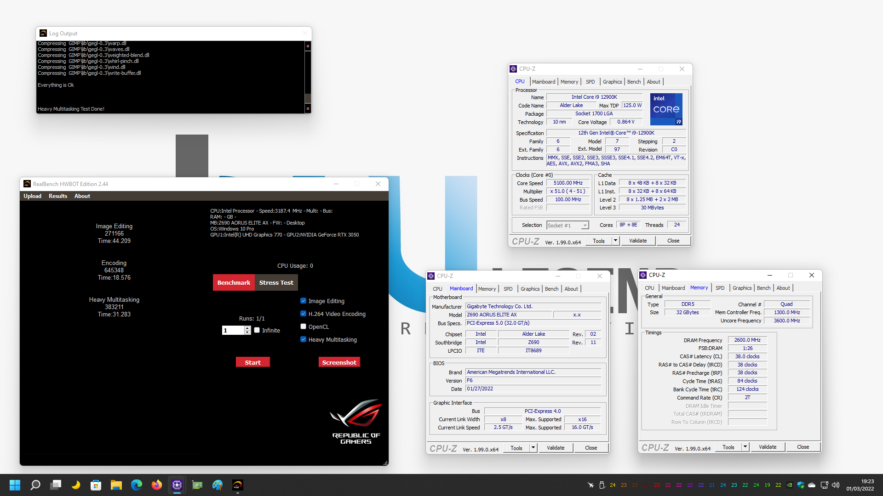Click the 'Everything is Ok' log line

(56, 85)
